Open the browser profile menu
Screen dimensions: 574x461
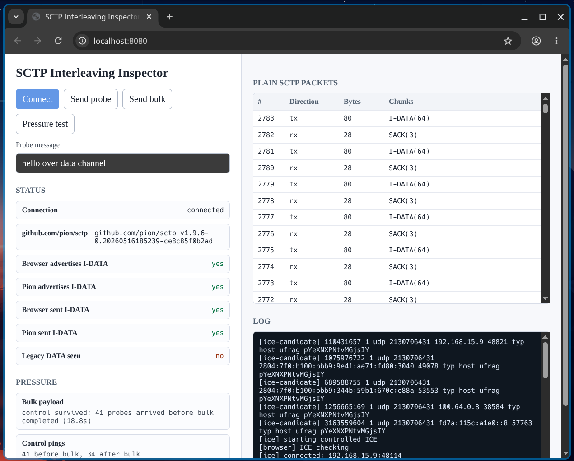pyautogui.click(x=536, y=41)
